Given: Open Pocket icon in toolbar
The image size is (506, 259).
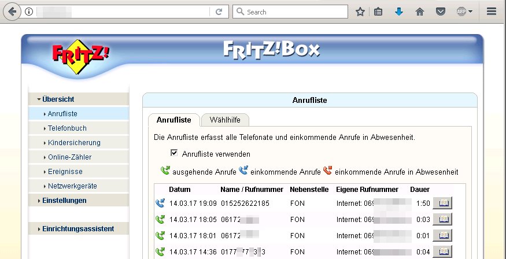Looking at the screenshot, I should click(441, 12).
